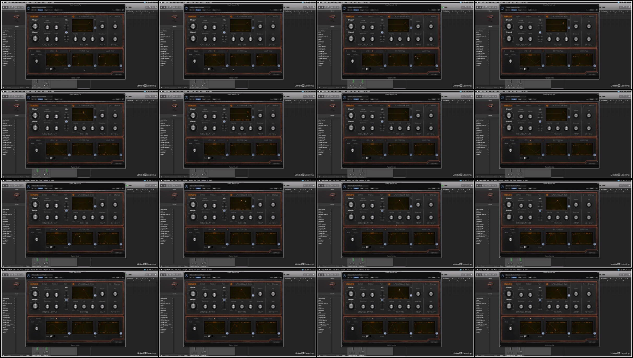Open the Chorus effect type menu, top-left frame
This screenshot has width=633, height=358.
tap(117, 16)
